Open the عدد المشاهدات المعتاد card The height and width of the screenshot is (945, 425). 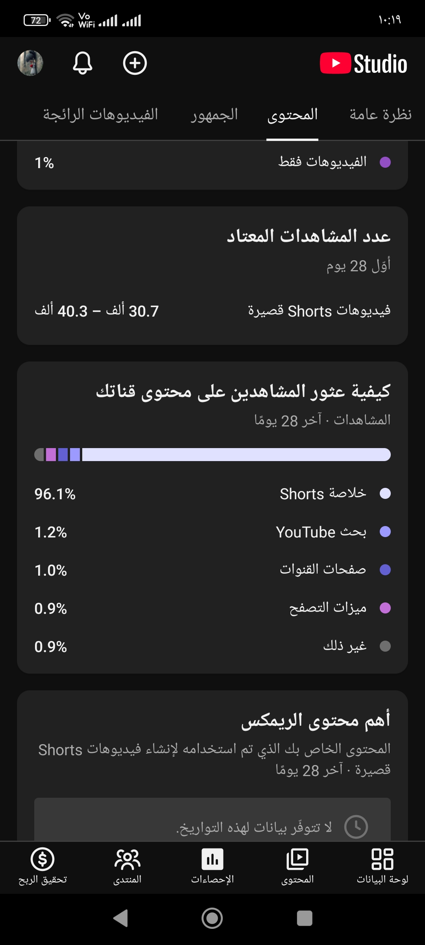(x=213, y=276)
